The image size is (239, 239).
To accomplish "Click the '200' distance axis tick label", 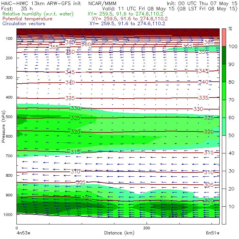I will [x=147, y=228].
